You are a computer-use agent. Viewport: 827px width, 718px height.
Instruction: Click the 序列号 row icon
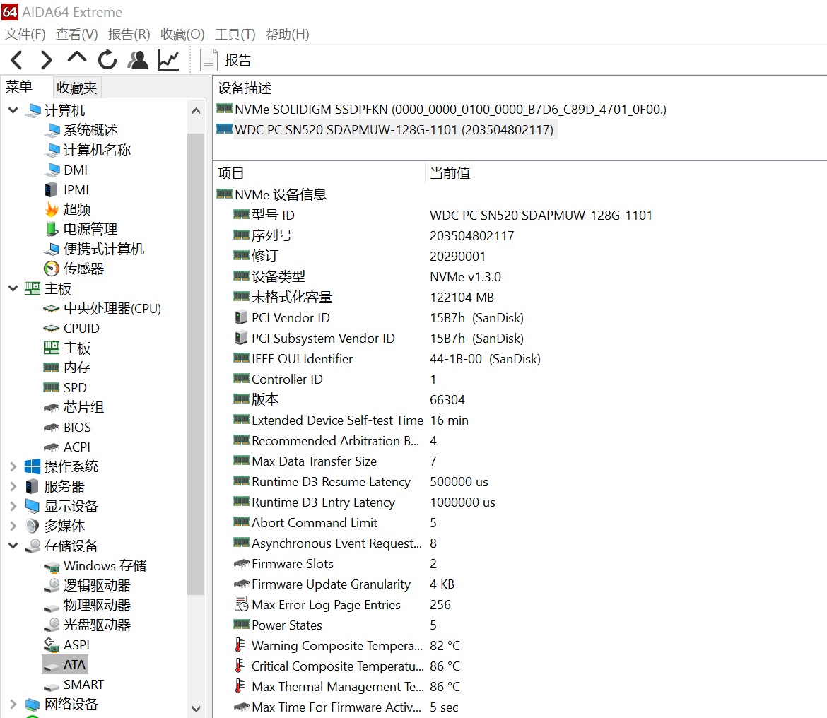[x=241, y=235]
